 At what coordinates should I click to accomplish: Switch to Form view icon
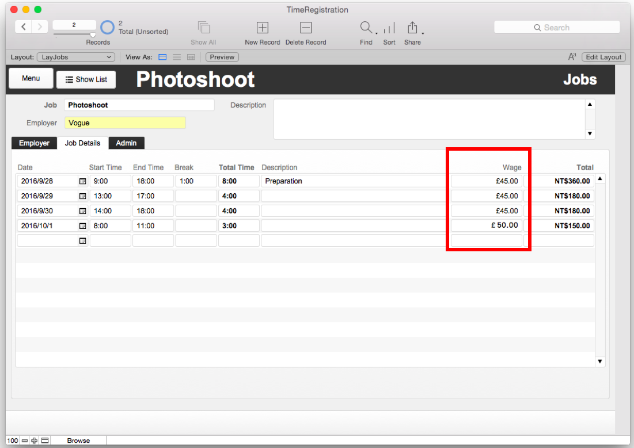(162, 57)
